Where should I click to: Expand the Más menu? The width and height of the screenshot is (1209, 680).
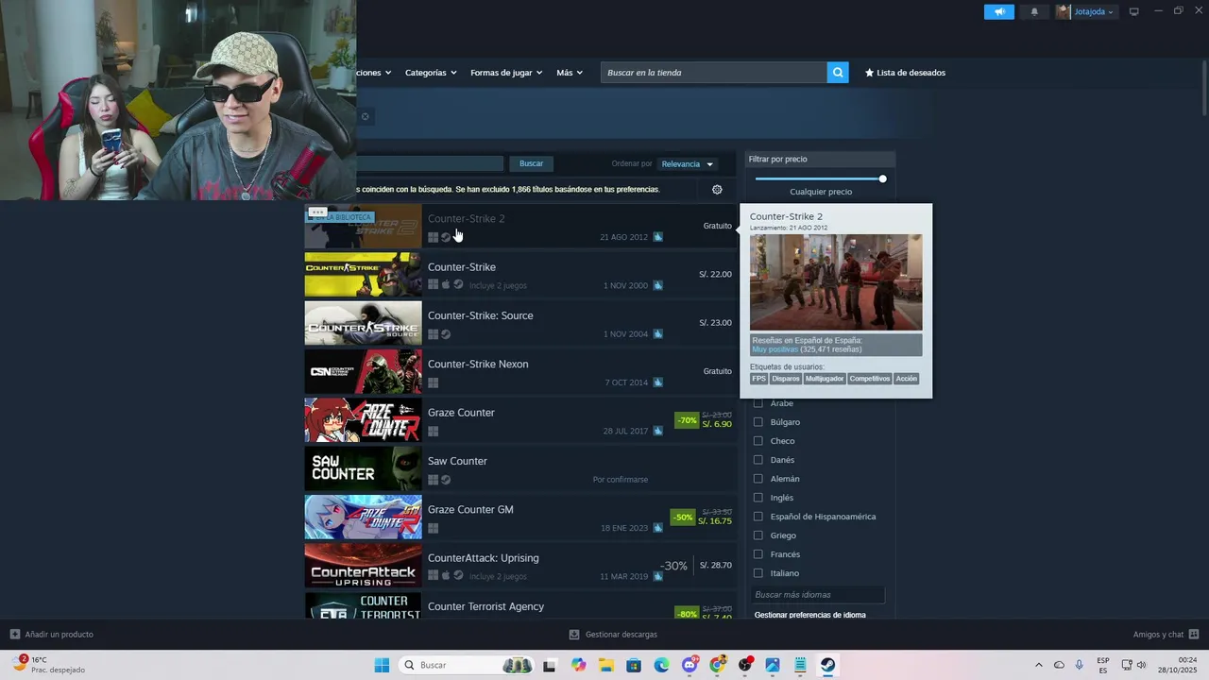tap(570, 73)
